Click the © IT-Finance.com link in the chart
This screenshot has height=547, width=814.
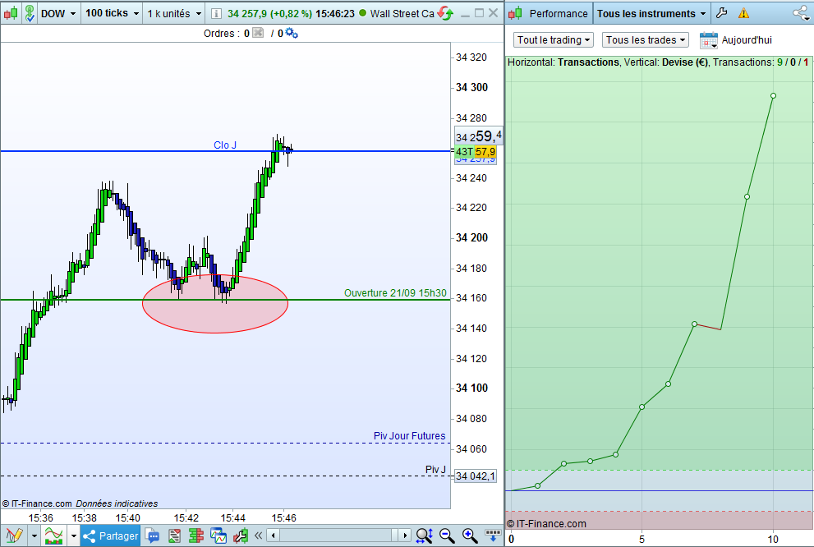(x=37, y=503)
